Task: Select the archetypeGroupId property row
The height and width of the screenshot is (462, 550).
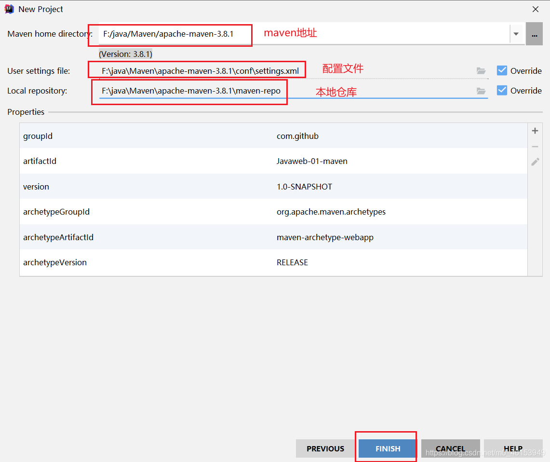Action: [x=273, y=212]
